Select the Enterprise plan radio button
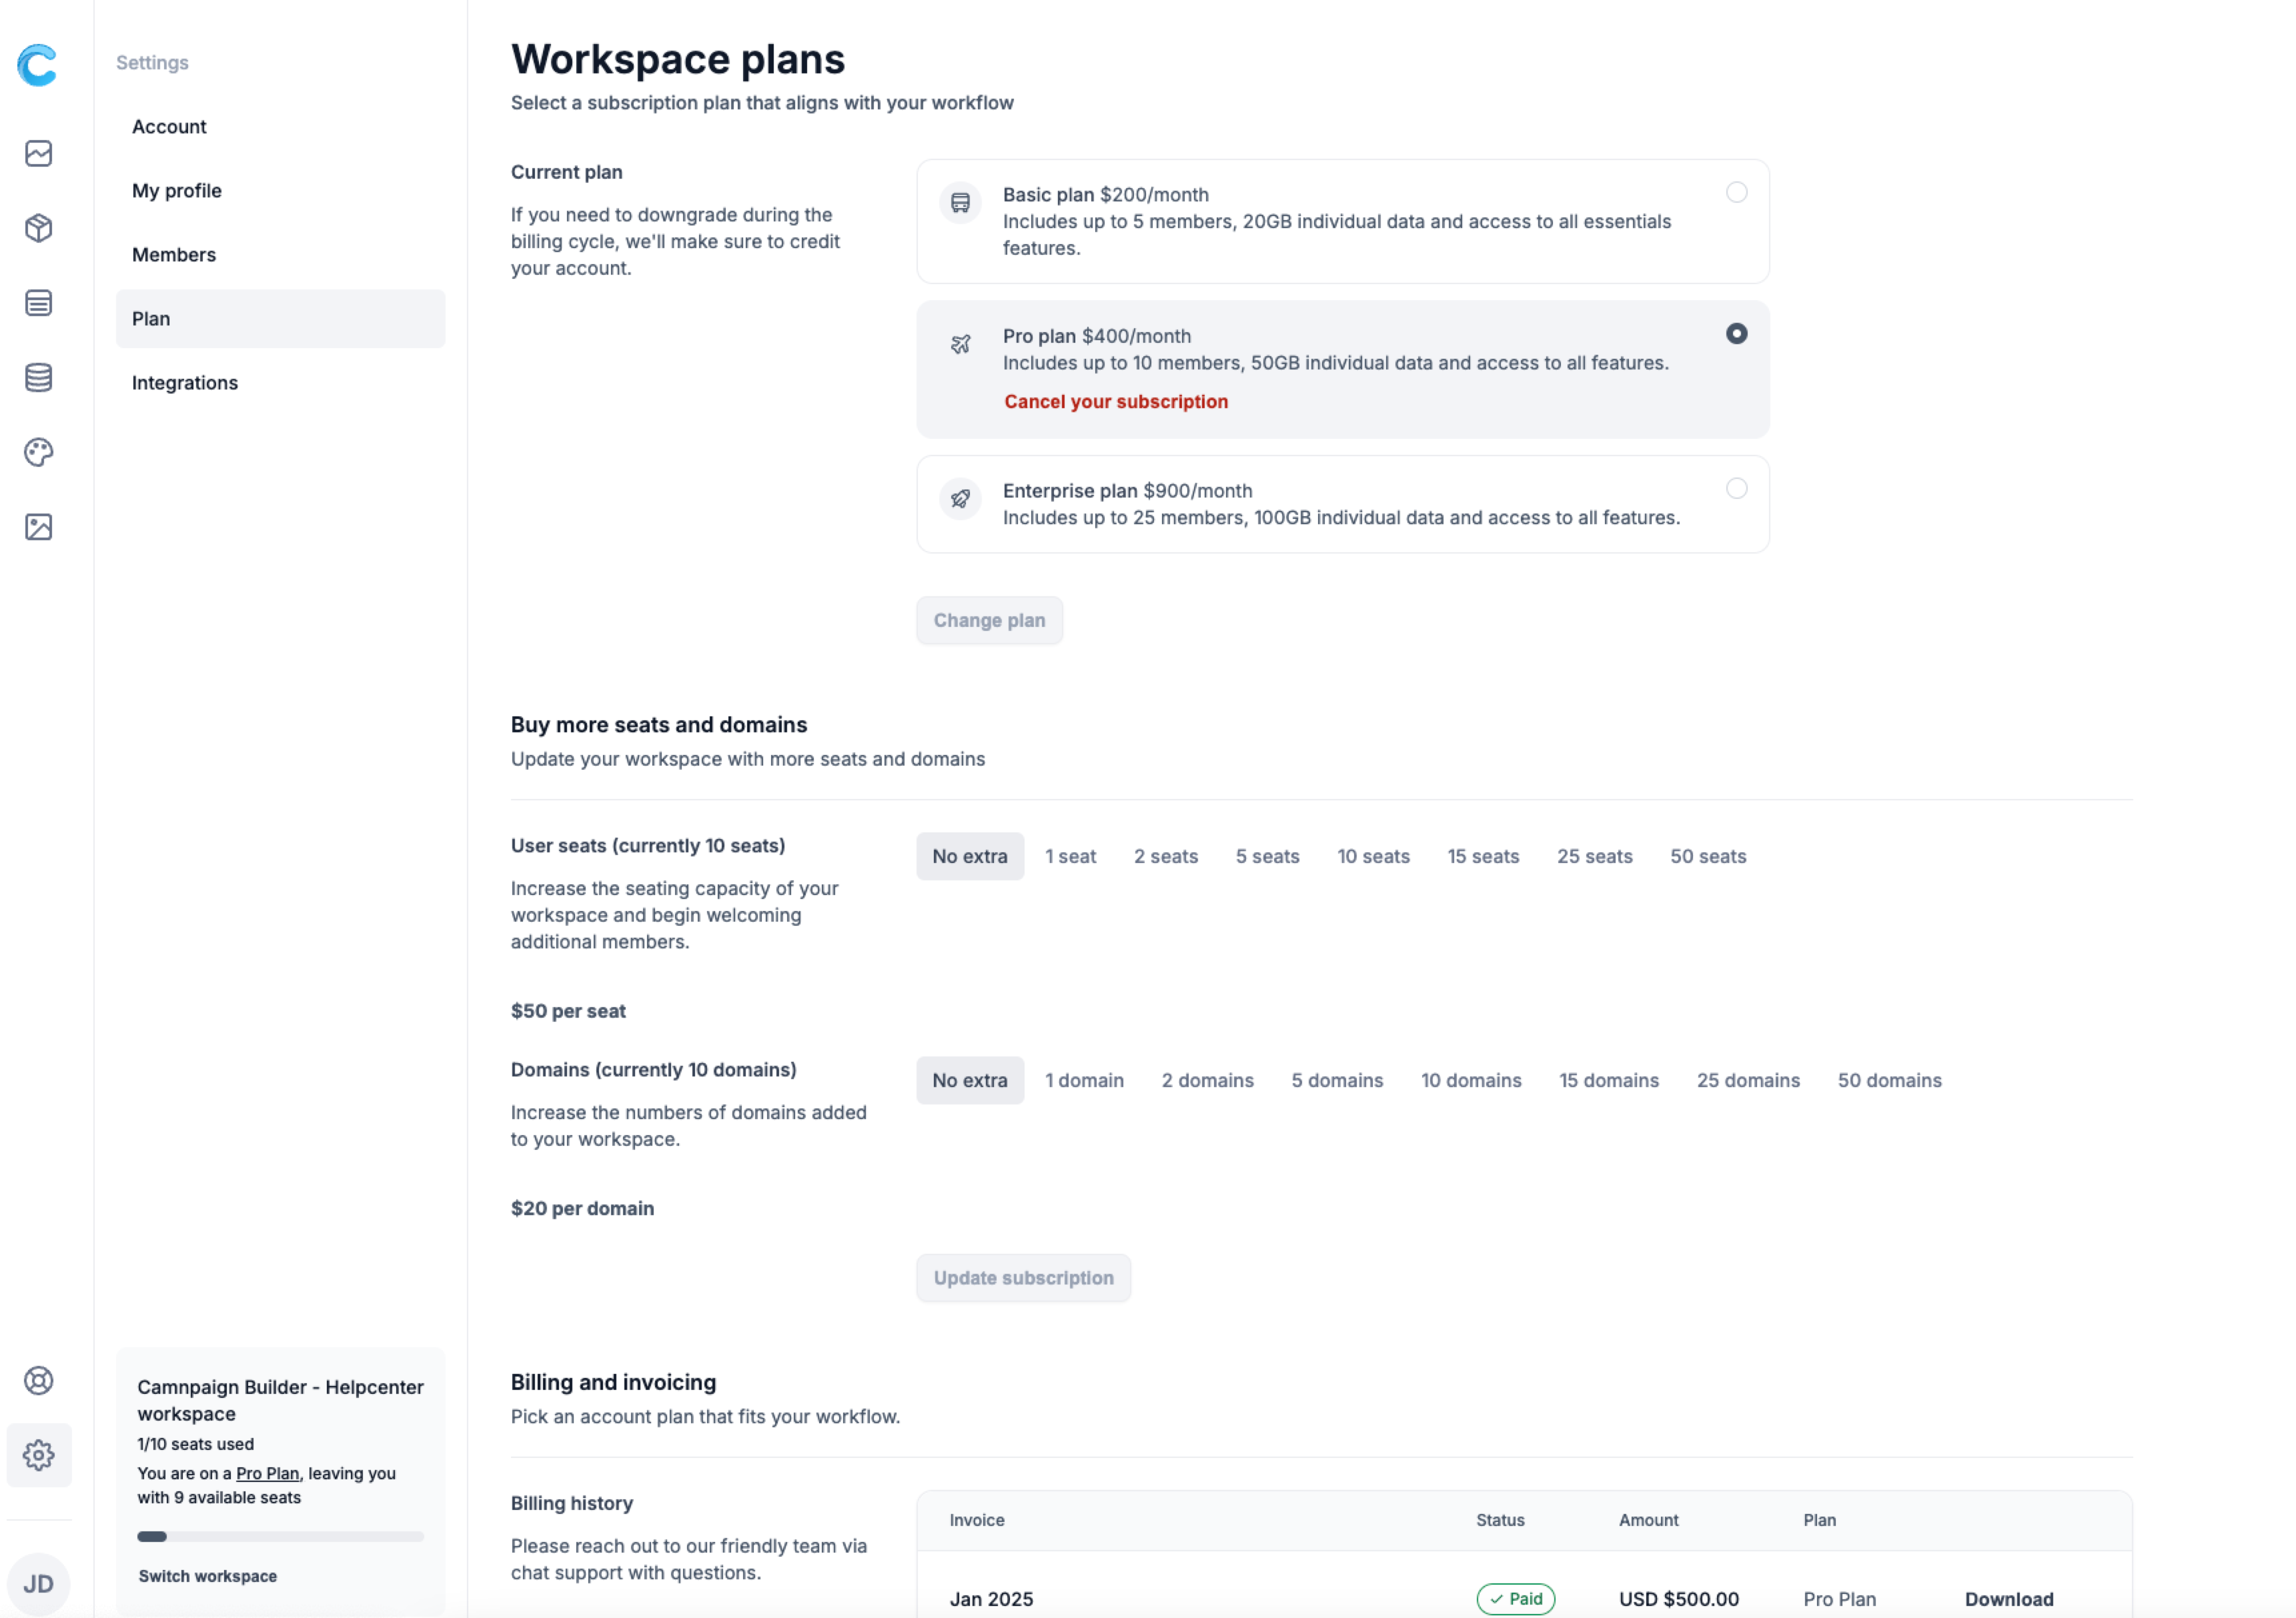Image resolution: width=2296 pixels, height=1618 pixels. click(1736, 488)
